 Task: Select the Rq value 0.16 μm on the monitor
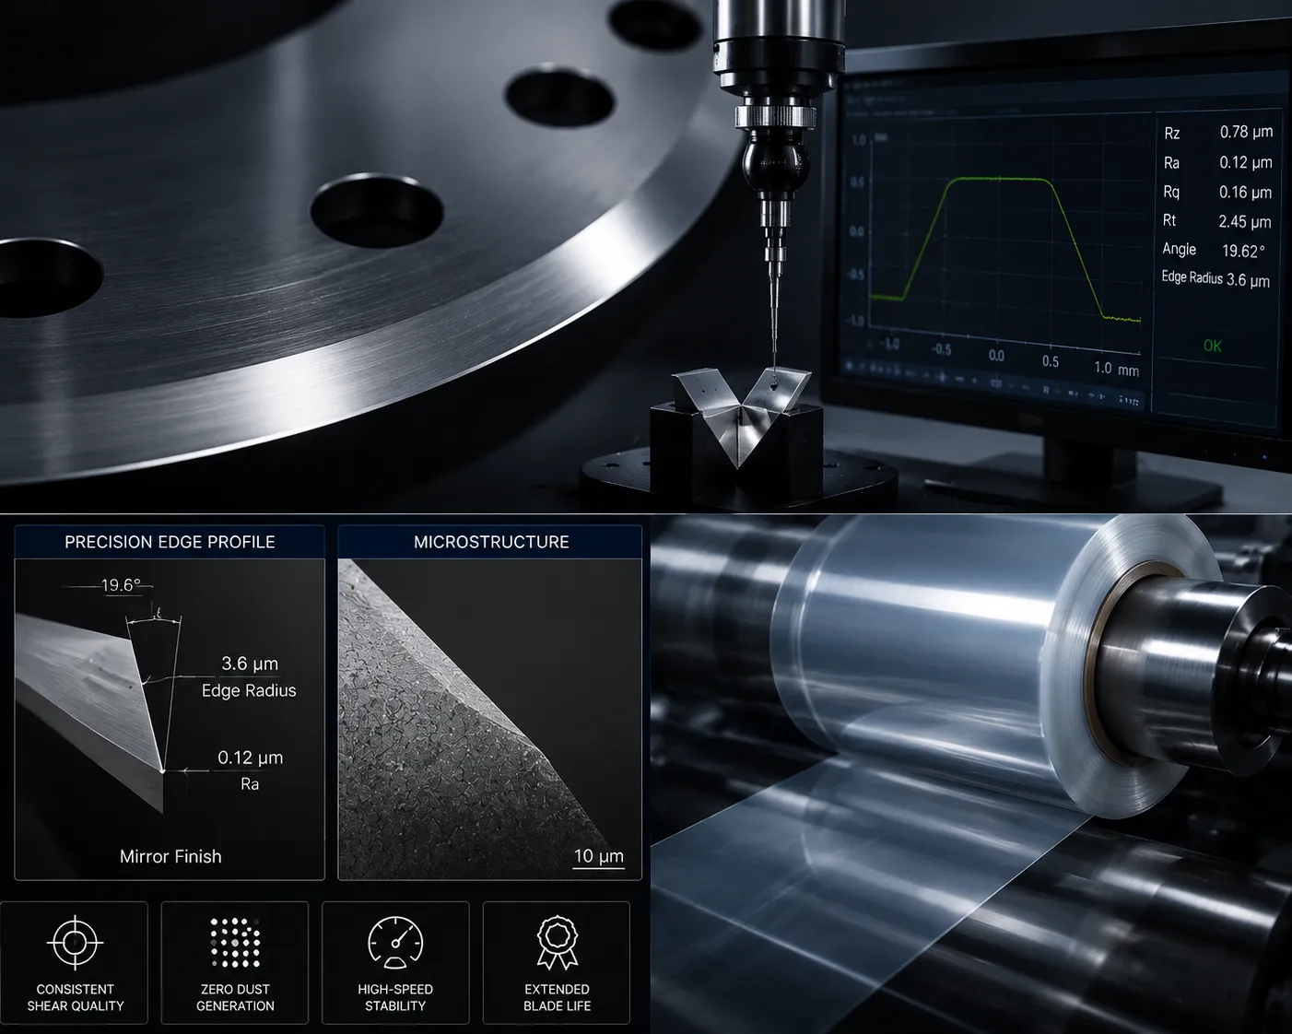tap(1245, 192)
